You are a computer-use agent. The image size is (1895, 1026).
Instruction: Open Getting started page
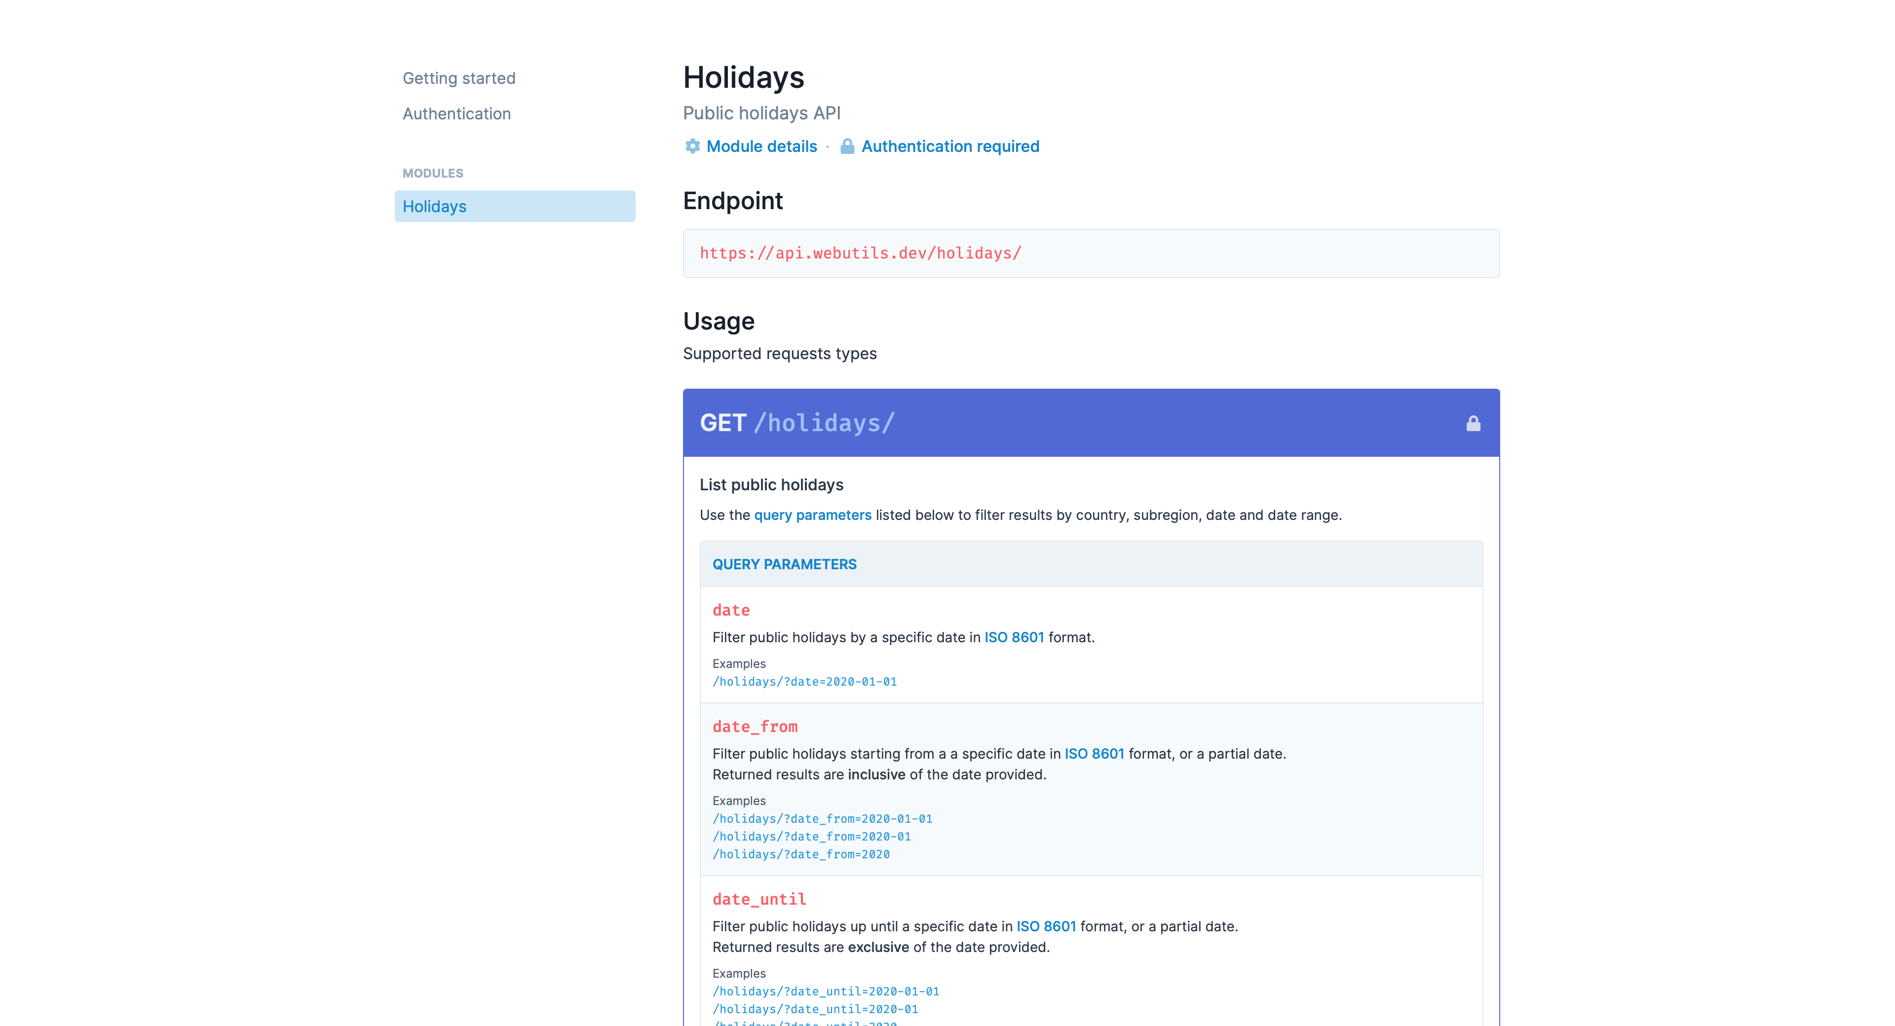pyautogui.click(x=458, y=78)
